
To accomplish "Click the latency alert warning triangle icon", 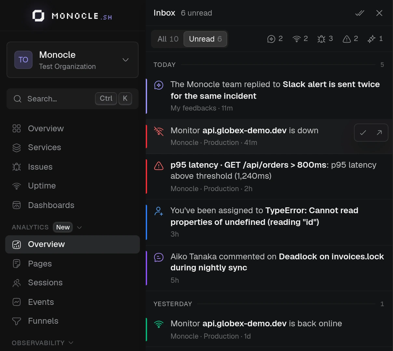I will [159, 166].
